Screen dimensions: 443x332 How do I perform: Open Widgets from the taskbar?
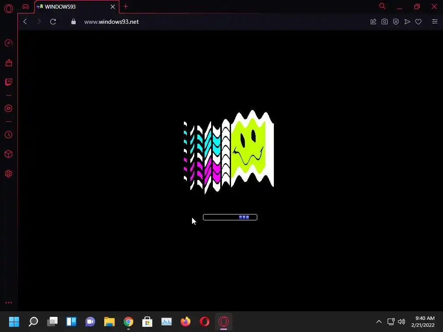[71, 322]
